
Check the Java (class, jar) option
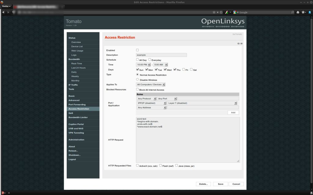[176, 165]
